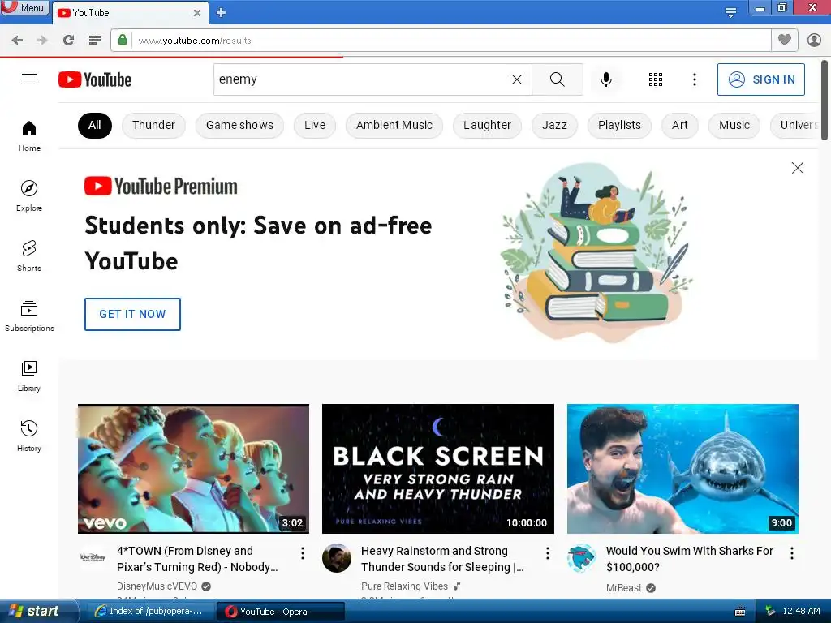Reload the current page
The width and height of the screenshot is (831, 623).
pyautogui.click(x=68, y=41)
